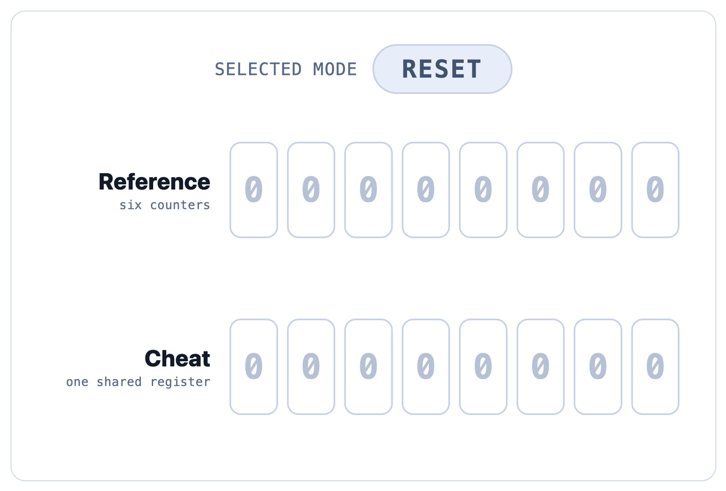
Task: Select the last Reference counter cell
Action: (656, 190)
